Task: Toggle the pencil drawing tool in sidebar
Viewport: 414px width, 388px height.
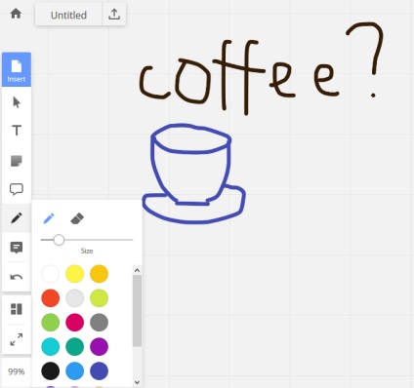Action: (x=17, y=218)
